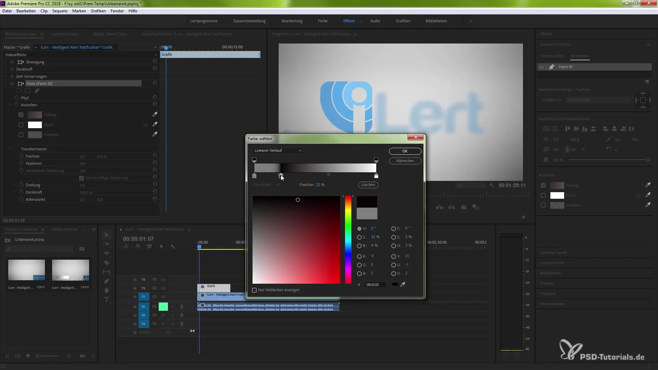
Task: Open timeline display settings wrench
Action: tap(173, 247)
